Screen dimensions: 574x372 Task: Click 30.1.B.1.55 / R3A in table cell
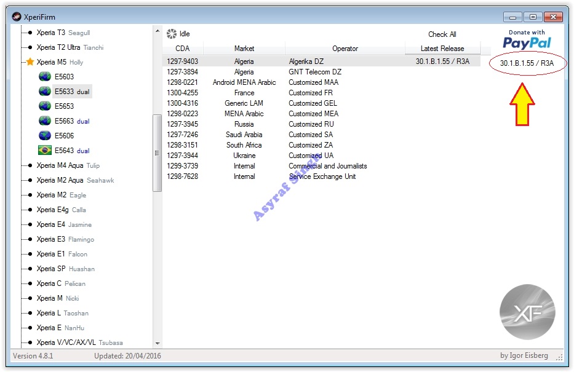(x=442, y=61)
